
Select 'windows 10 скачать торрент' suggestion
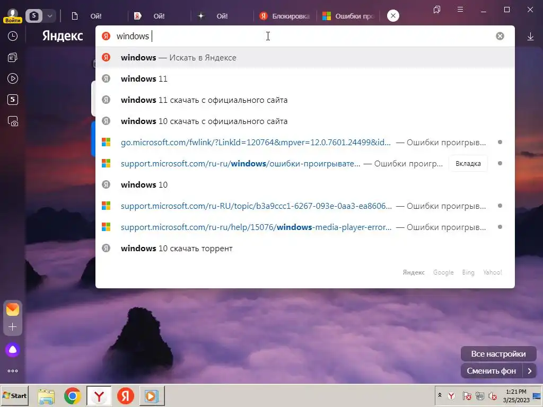click(305, 249)
